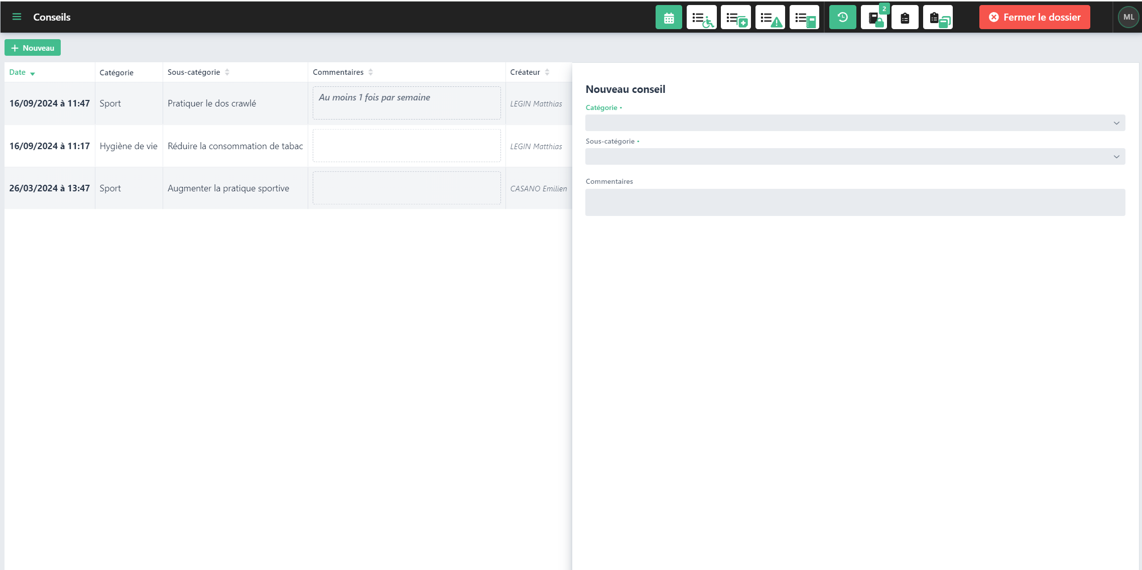Open the list with warning triangle icon
This screenshot has width=1142, height=570.
(770, 18)
